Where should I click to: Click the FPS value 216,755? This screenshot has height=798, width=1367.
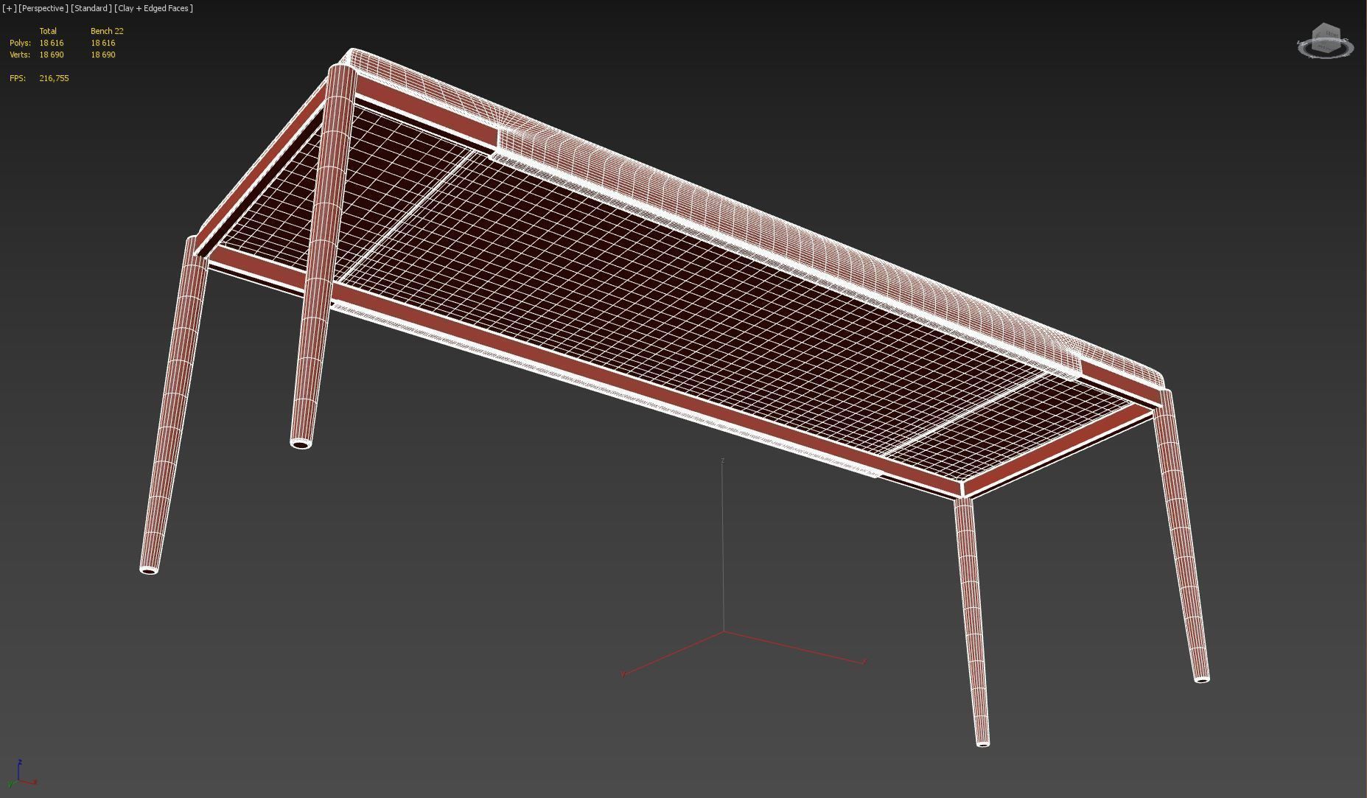click(x=54, y=78)
